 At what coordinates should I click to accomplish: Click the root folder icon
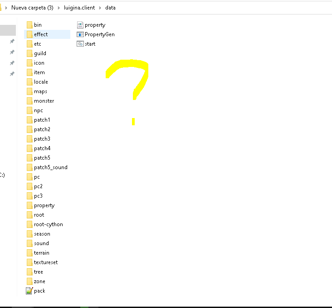29,215
